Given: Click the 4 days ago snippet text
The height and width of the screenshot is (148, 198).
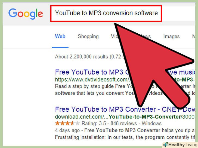Looking at the screenshot, I should click(67, 130).
